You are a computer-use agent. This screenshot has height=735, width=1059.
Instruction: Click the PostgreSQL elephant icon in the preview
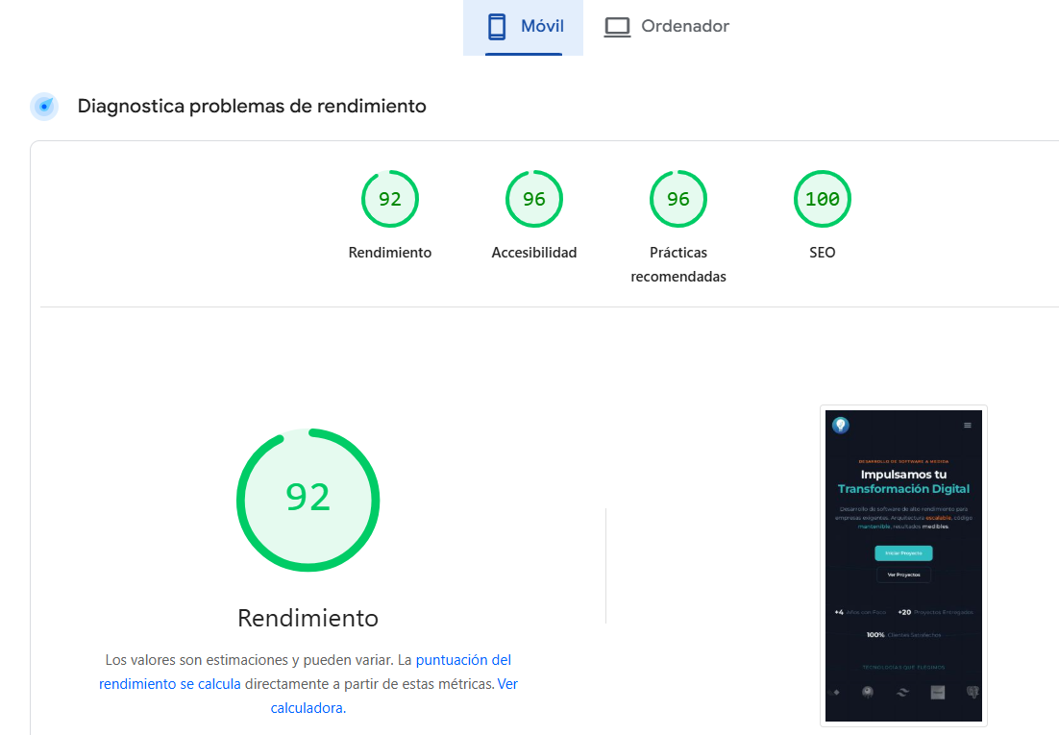pyautogui.click(x=972, y=692)
